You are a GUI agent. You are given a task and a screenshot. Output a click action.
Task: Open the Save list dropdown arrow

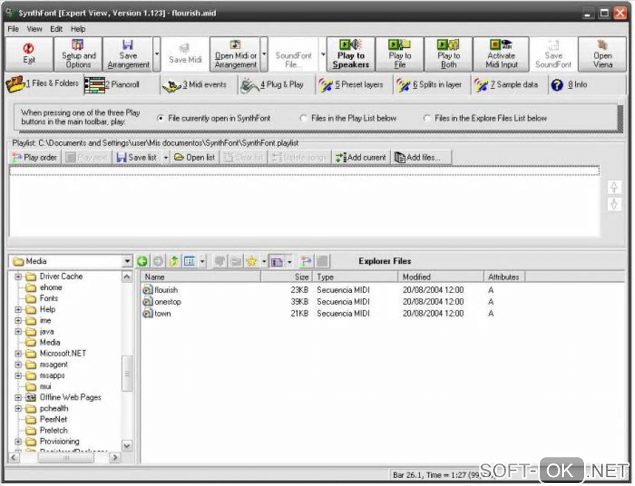166,157
